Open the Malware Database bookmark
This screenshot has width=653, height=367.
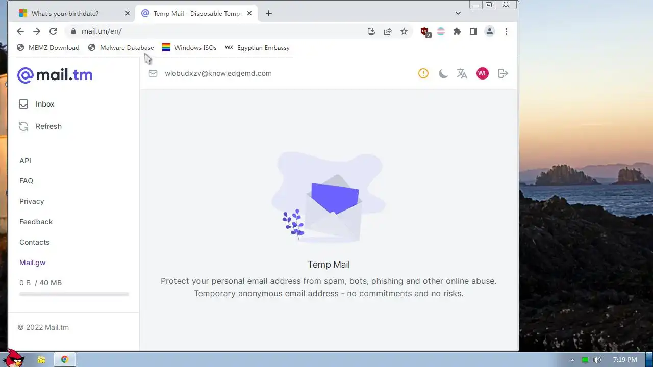click(121, 48)
